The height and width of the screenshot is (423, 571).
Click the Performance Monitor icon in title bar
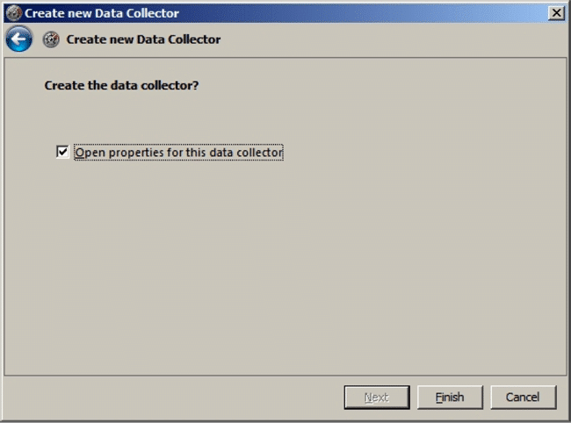pyautogui.click(x=14, y=13)
